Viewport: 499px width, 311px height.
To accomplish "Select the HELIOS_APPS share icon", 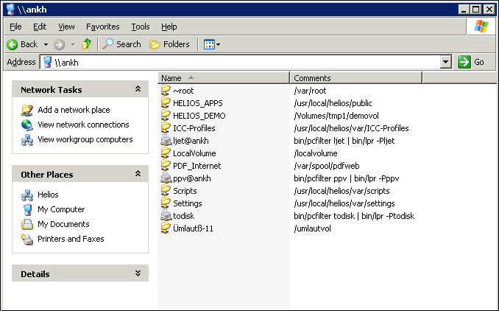I will pos(166,102).
